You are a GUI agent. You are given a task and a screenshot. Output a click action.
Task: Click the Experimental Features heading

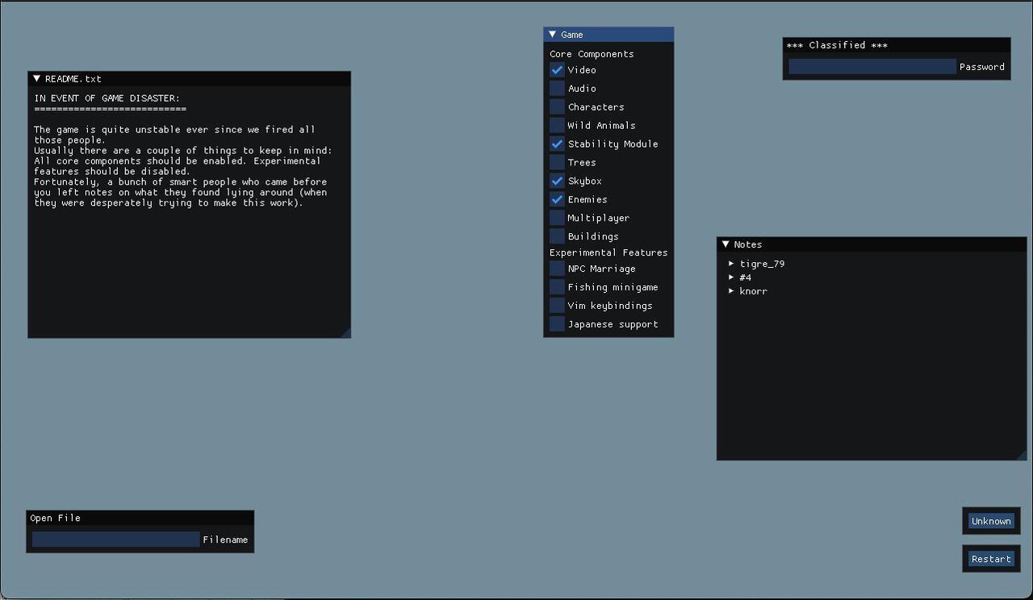(609, 252)
